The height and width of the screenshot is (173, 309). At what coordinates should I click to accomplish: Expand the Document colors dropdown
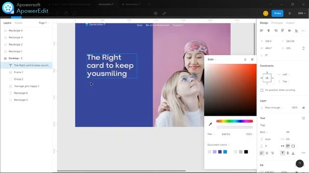(x=218, y=145)
